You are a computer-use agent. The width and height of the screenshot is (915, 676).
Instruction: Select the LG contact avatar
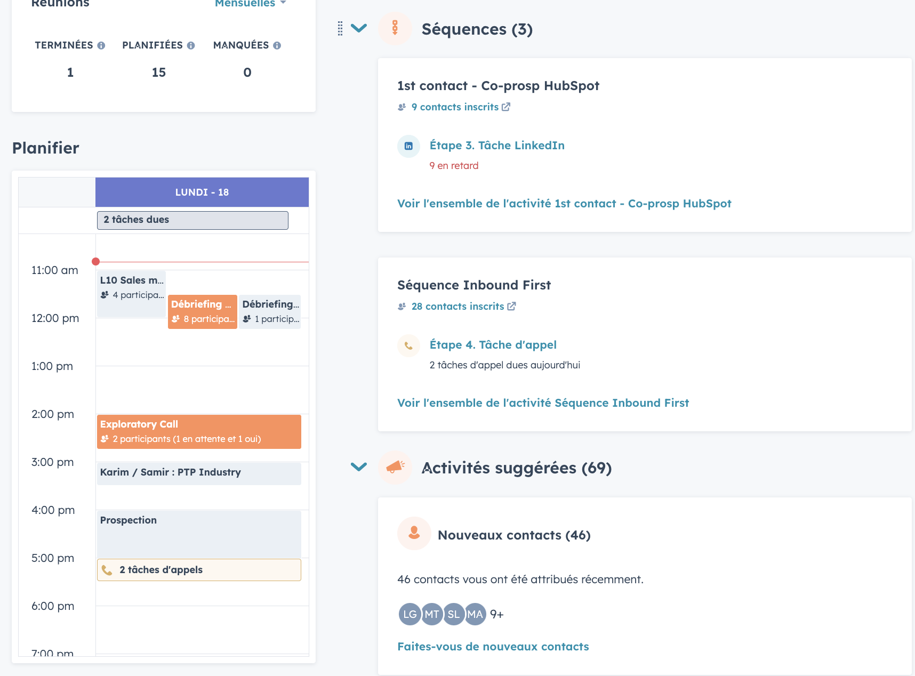pyautogui.click(x=410, y=614)
